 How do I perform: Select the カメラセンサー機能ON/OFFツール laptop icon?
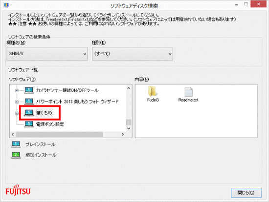click(x=29, y=90)
